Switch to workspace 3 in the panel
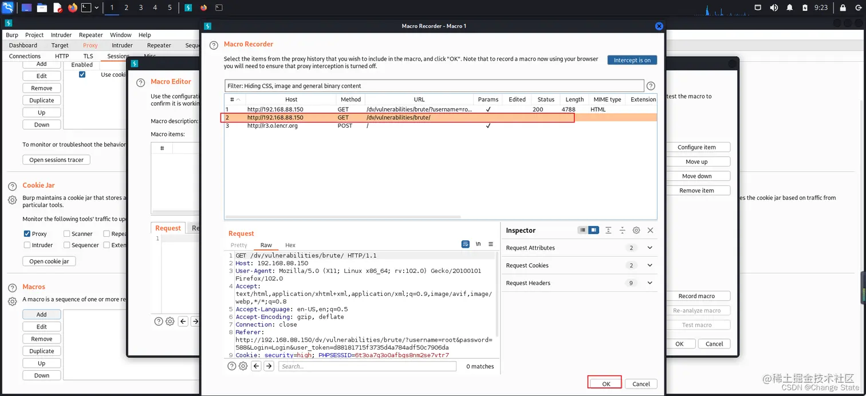The width and height of the screenshot is (866, 396). pos(140,8)
